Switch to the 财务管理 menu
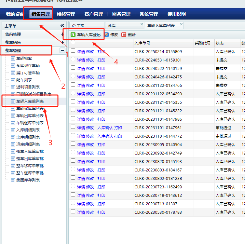 click(121, 14)
